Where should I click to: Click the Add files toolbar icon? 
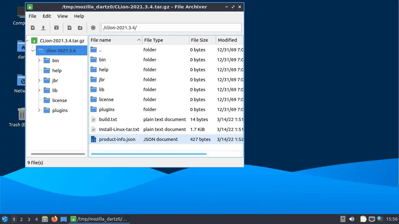tap(70, 28)
